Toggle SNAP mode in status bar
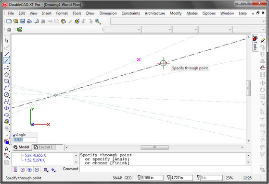Screen dimensions: 269x184 [117, 178]
